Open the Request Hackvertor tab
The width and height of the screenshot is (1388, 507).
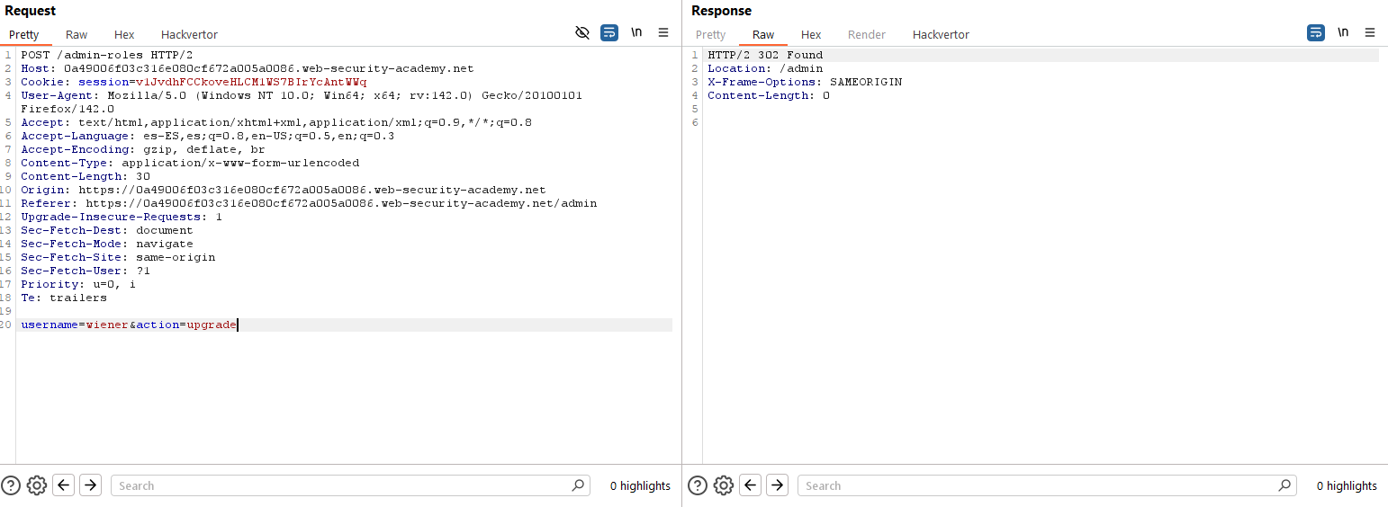[189, 34]
